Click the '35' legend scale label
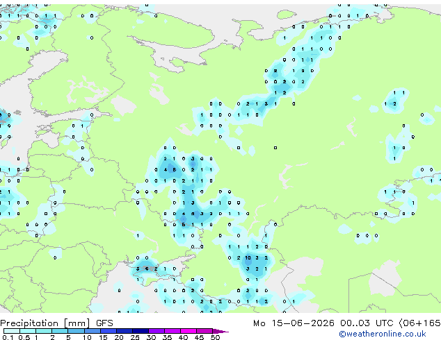 (x=167, y=337)
